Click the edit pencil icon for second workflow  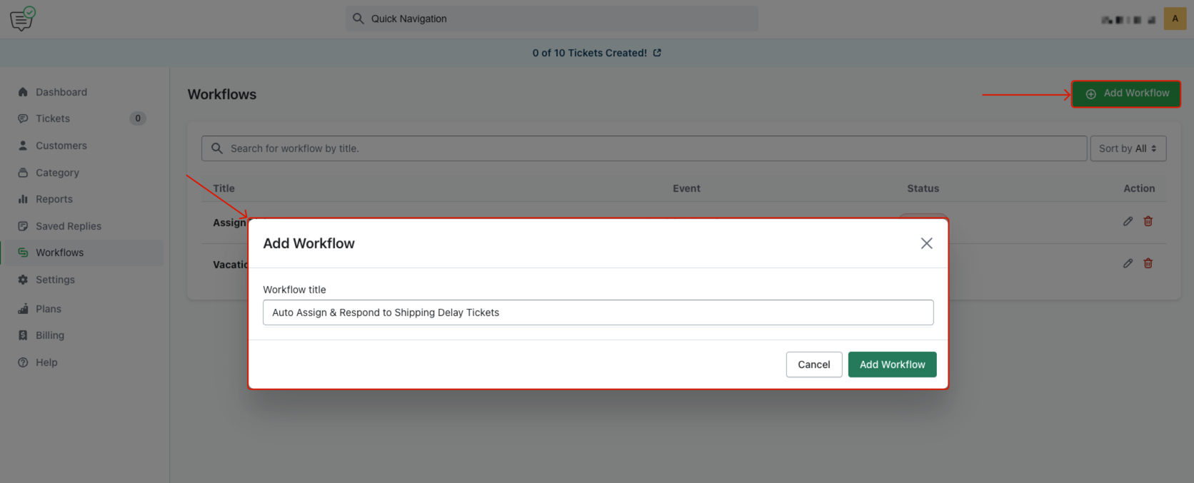(1128, 263)
